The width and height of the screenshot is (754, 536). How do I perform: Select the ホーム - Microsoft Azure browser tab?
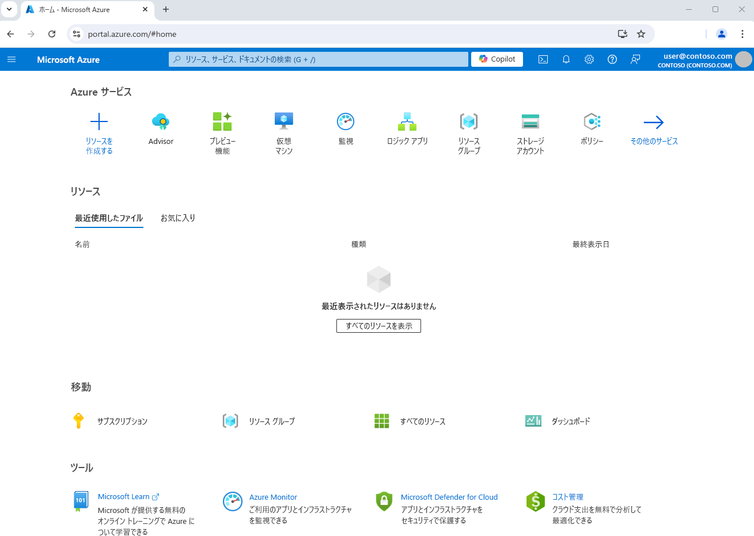[86, 10]
